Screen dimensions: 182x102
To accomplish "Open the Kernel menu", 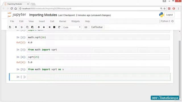I will tap(63, 21).
